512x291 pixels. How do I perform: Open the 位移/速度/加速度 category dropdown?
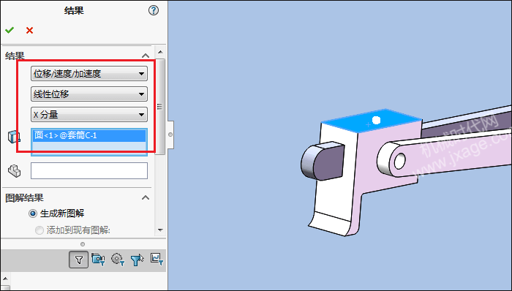point(89,73)
